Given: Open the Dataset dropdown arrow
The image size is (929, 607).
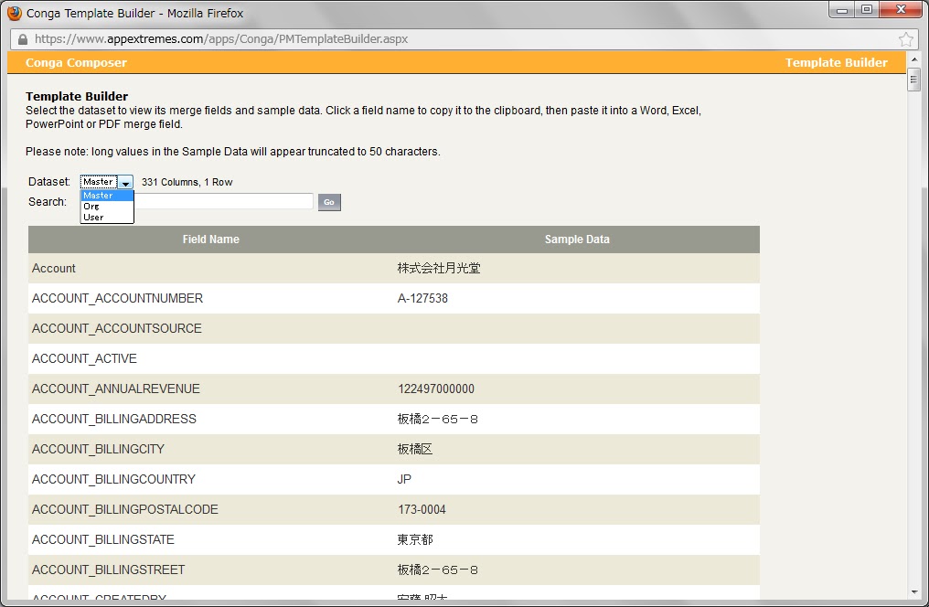Looking at the screenshot, I should coord(125,183).
